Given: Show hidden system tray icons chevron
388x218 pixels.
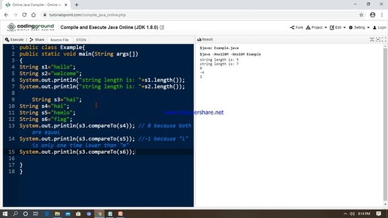Looking at the screenshot, I should point(345,214).
